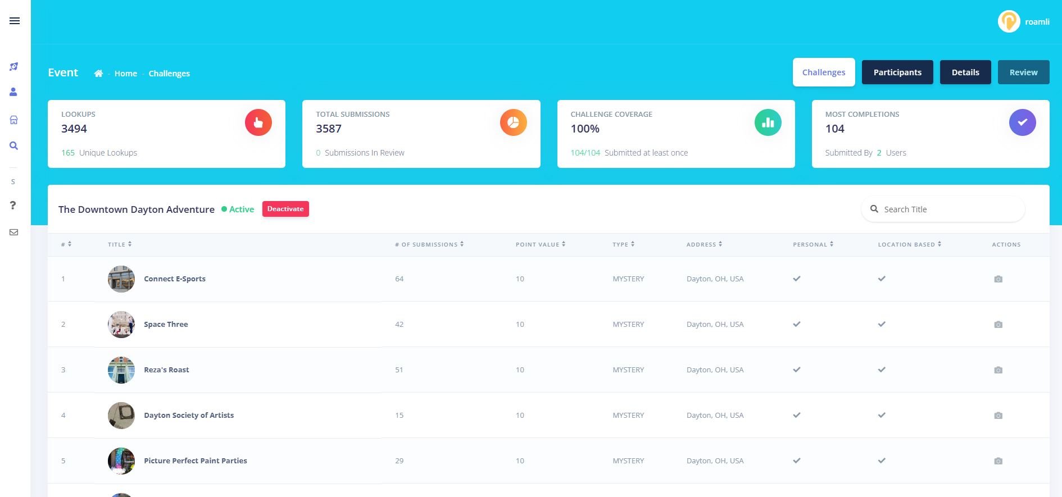Click Picture Perfect Paint Parties thumbnail
Viewport: 1062px width, 497px height.
tap(121, 461)
